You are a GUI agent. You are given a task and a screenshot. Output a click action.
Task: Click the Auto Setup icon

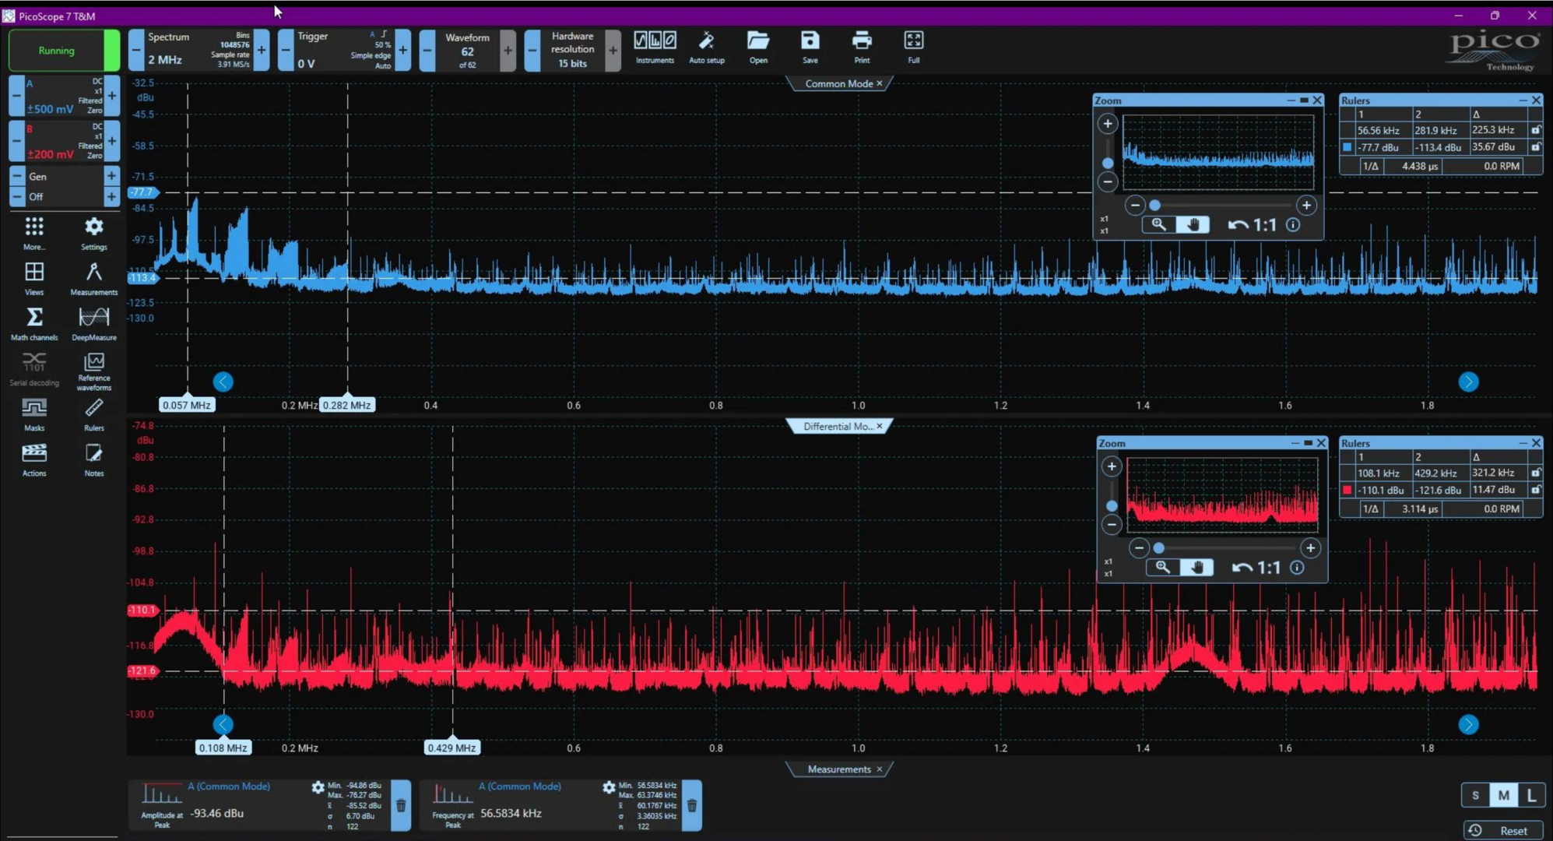coord(706,47)
